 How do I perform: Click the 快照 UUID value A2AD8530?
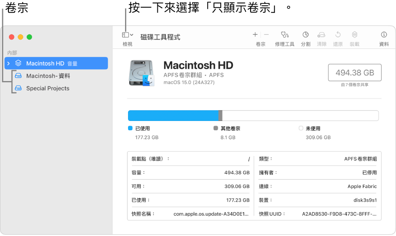(339, 214)
